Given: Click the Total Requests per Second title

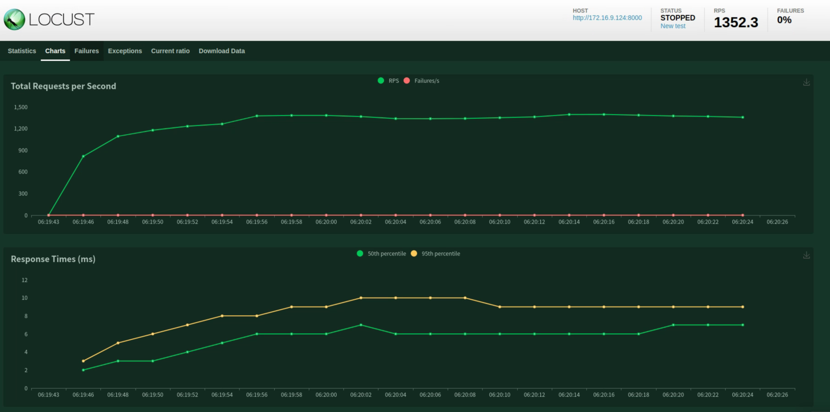Looking at the screenshot, I should tap(63, 86).
